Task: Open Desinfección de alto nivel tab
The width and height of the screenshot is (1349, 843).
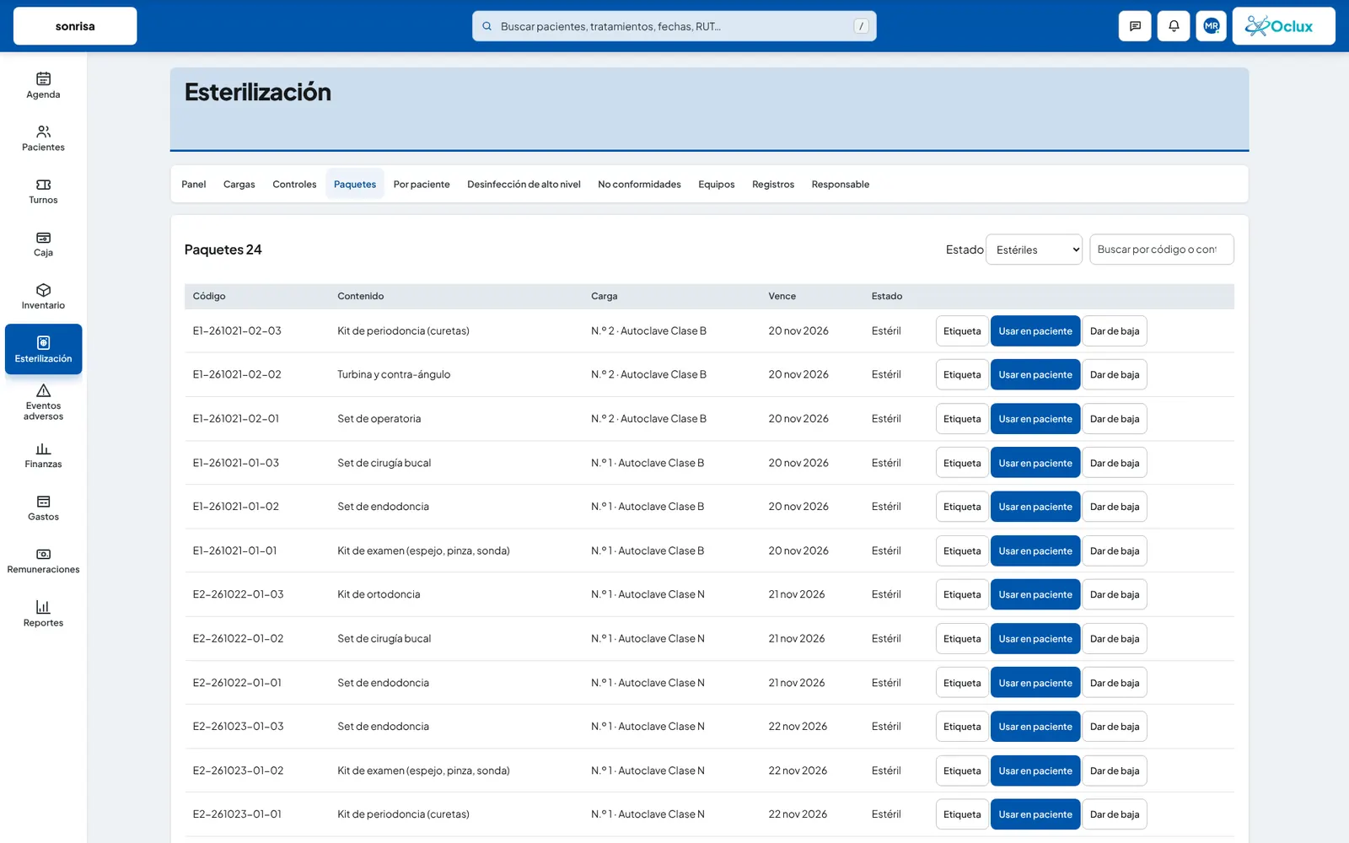Action: click(524, 184)
